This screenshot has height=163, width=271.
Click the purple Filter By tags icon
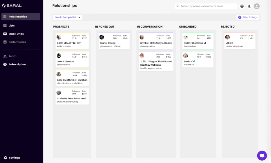pyautogui.click(x=240, y=17)
